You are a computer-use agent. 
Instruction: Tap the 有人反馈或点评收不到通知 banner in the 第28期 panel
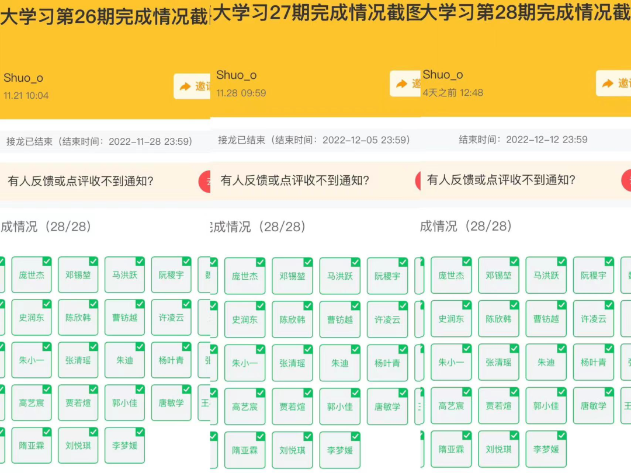[501, 180]
